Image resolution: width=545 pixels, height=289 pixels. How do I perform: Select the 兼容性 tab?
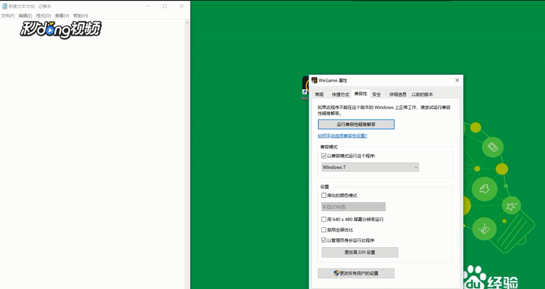[x=360, y=94]
